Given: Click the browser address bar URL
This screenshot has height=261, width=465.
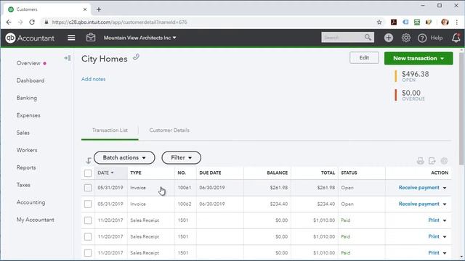Looking at the screenshot, I should click(119, 22).
